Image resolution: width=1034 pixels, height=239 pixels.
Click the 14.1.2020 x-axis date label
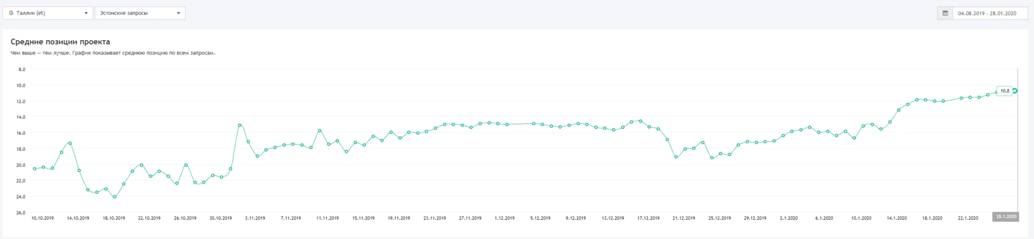[897, 218]
